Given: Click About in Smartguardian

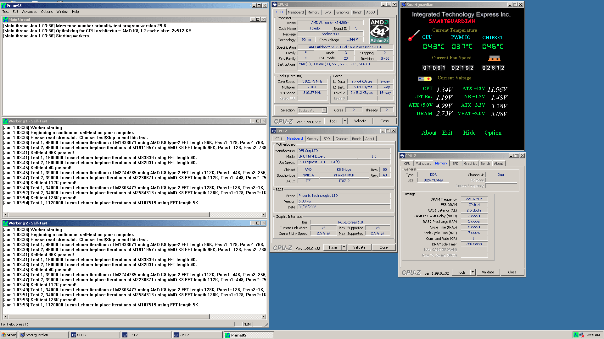Looking at the screenshot, I should [x=429, y=133].
